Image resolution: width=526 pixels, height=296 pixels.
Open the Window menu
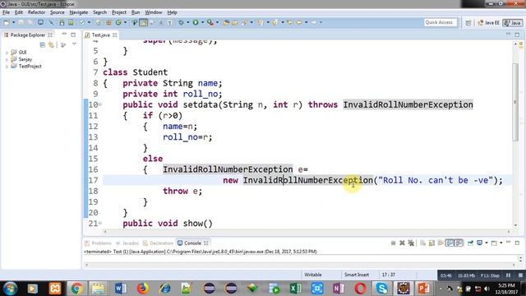pyautogui.click(x=154, y=12)
